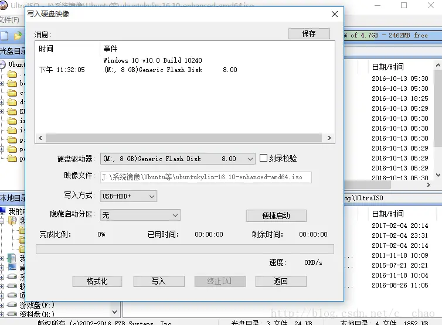Click the 写入 write button

(x=159, y=281)
